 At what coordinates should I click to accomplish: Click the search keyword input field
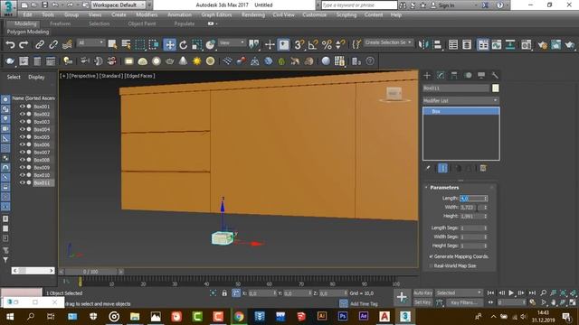tap(359, 5)
